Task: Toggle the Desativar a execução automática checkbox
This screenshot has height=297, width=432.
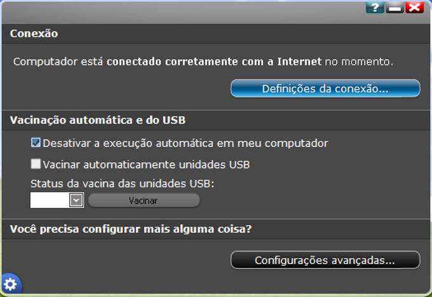Action: point(36,143)
